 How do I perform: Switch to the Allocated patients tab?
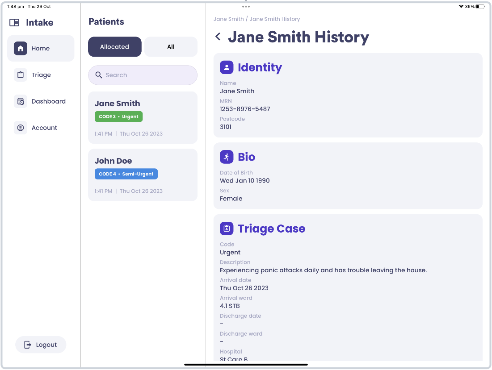point(114,47)
